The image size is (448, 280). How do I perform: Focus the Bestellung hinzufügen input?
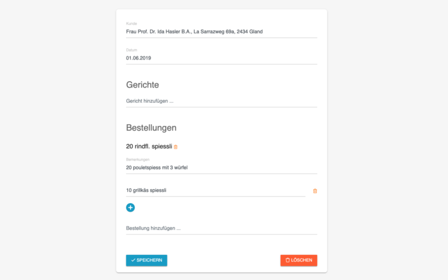222,228
